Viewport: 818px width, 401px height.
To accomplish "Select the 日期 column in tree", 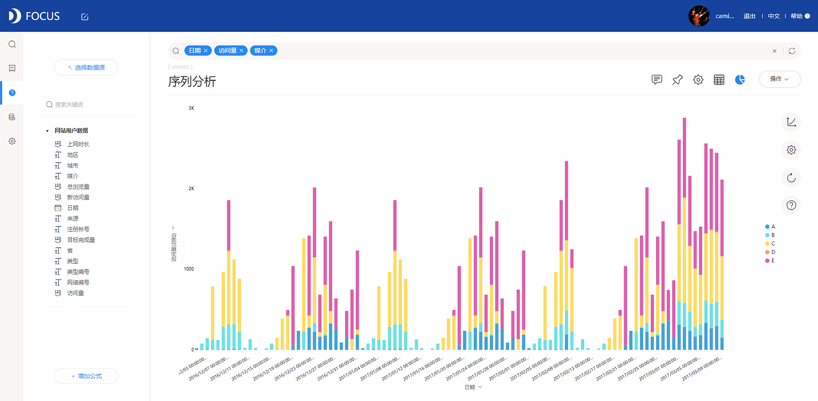I will click(72, 208).
